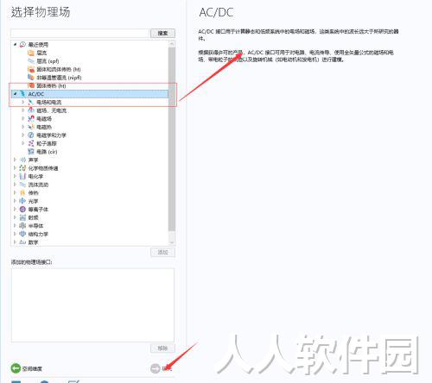Screen dimensions: 432x383
Task: Expand the 电场和电流 subtree
Action: tap(23, 102)
